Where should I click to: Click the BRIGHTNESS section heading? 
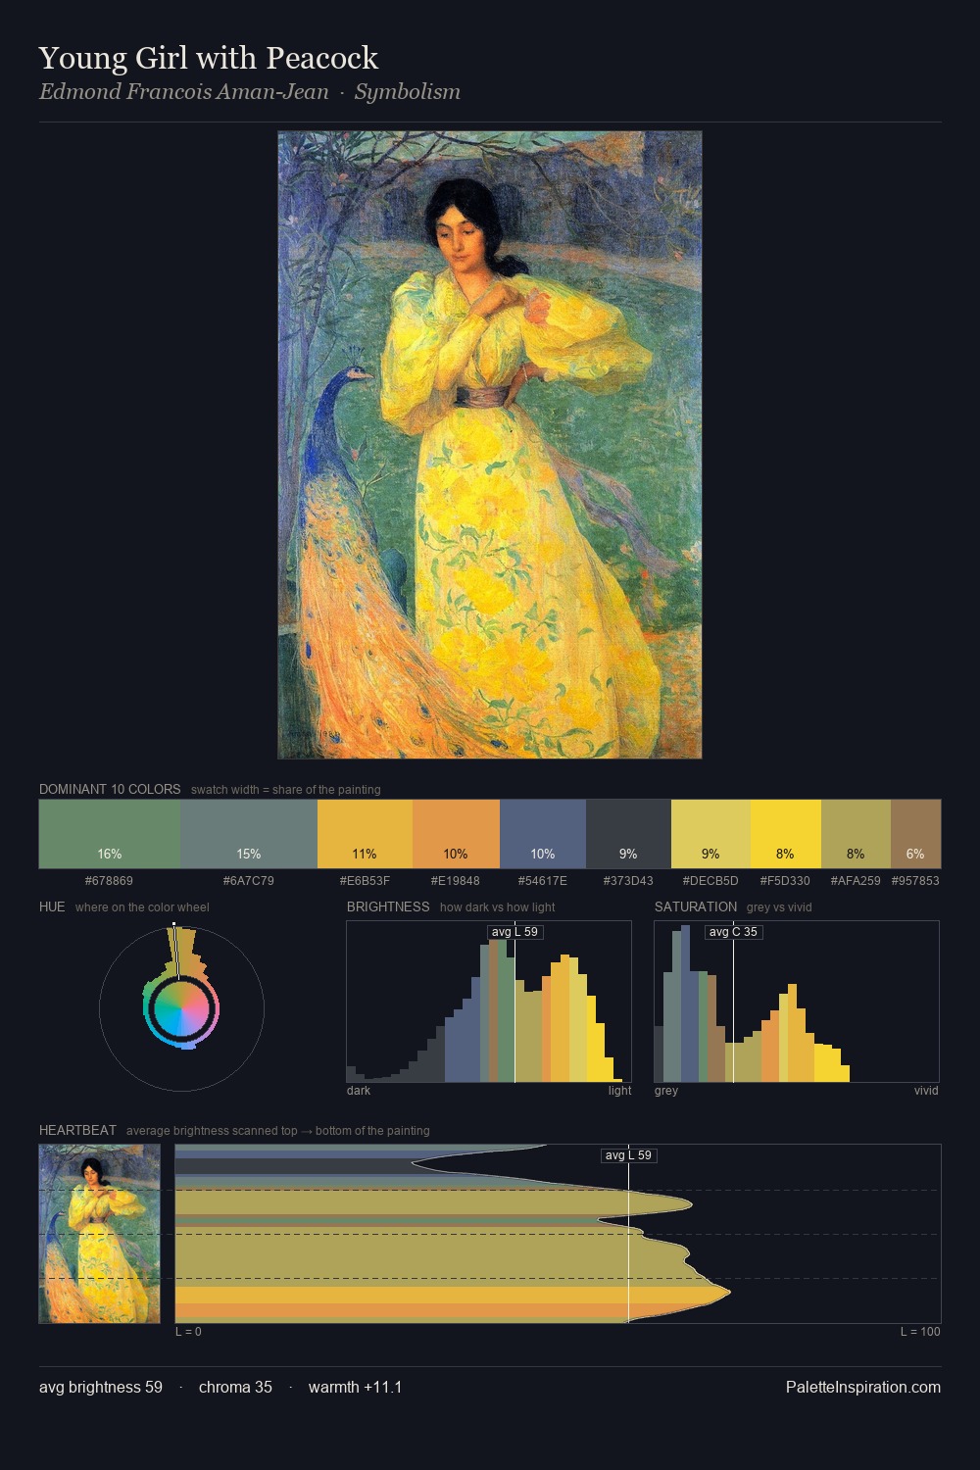coord(388,906)
